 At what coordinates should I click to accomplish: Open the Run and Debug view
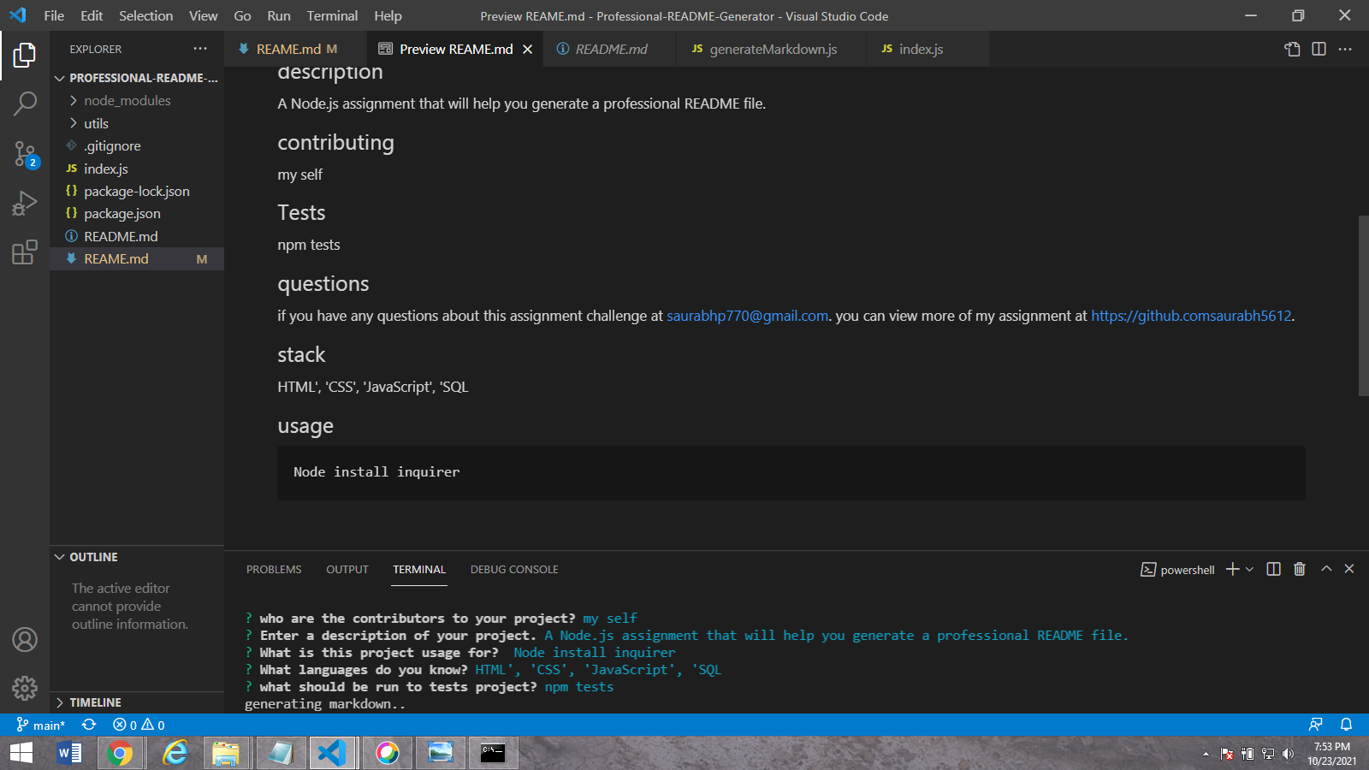(25, 203)
